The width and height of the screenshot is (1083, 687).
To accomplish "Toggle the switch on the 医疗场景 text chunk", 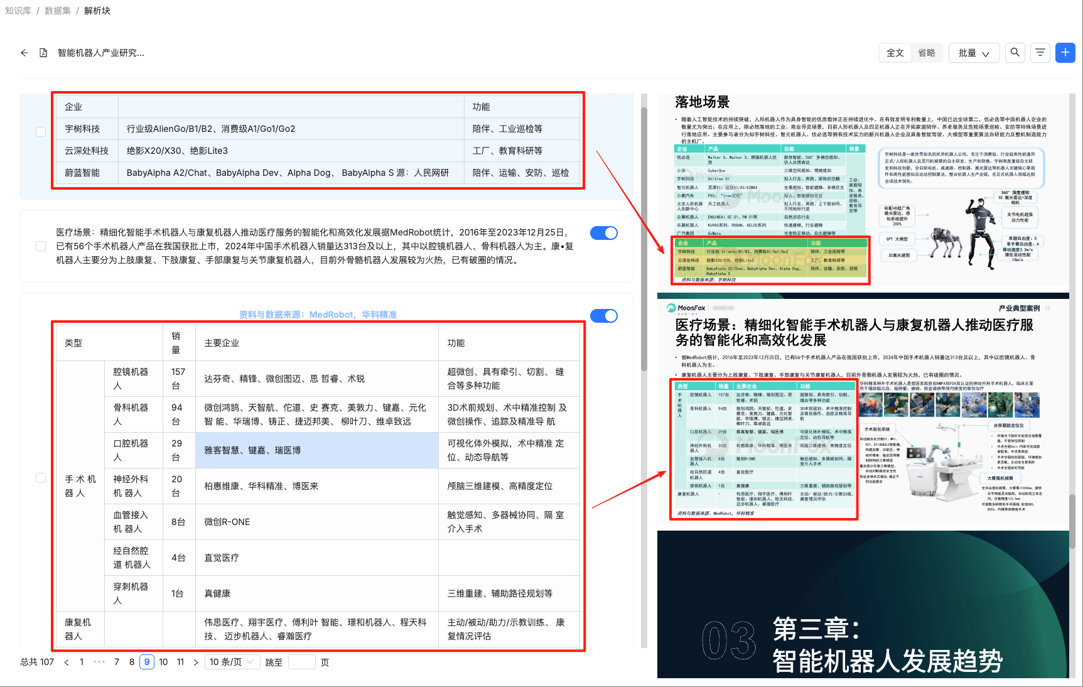I will click(604, 233).
